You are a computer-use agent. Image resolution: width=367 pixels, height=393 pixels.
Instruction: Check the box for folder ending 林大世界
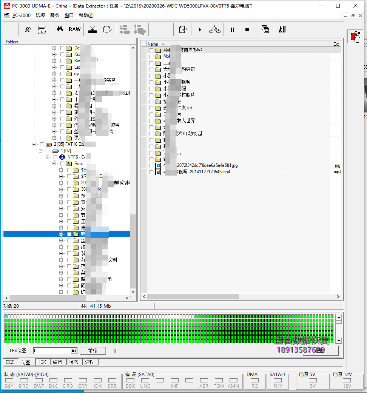coord(151,121)
